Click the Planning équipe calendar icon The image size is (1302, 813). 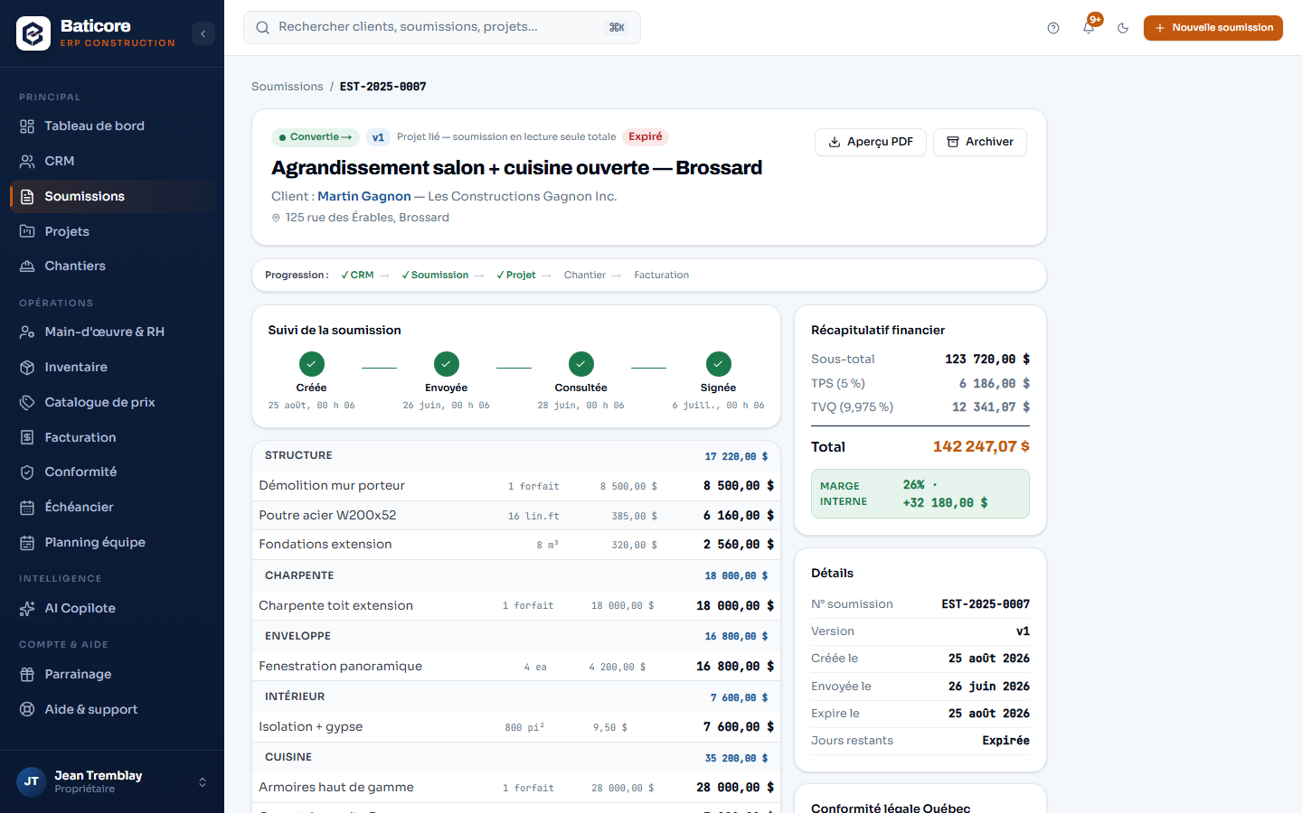pyautogui.click(x=27, y=542)
